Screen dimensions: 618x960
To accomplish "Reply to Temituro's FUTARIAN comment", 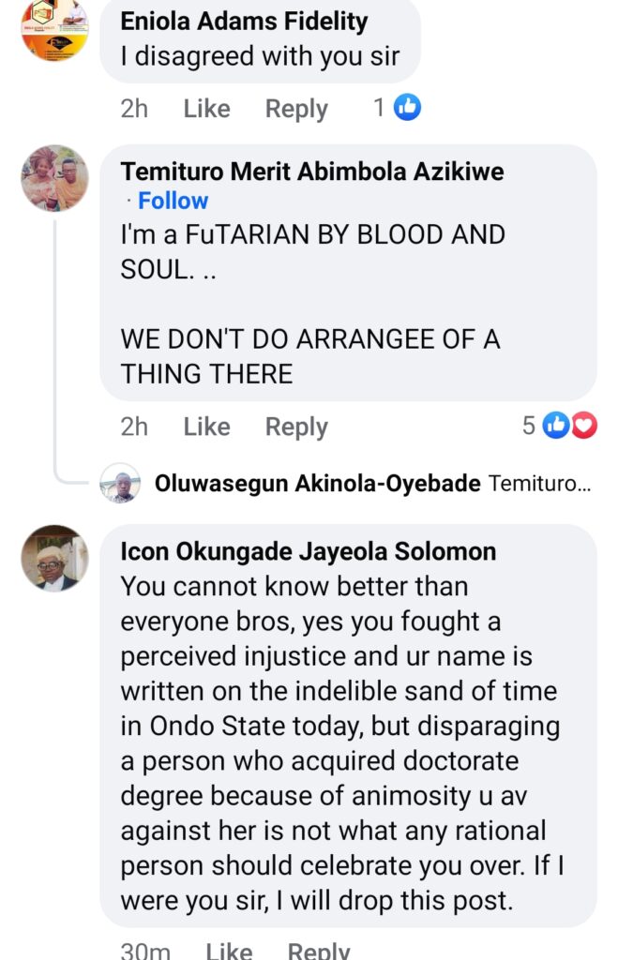I will 296,427.
